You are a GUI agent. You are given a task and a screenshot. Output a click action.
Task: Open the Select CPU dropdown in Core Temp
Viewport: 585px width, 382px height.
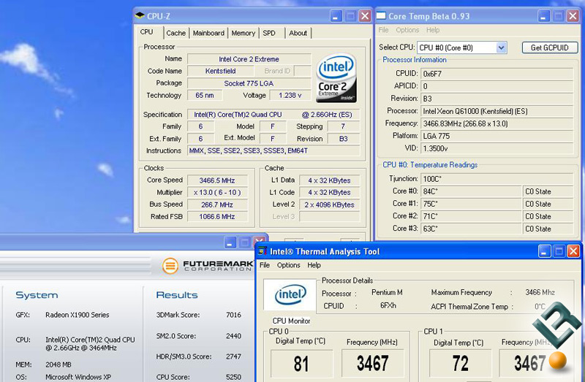501,47
